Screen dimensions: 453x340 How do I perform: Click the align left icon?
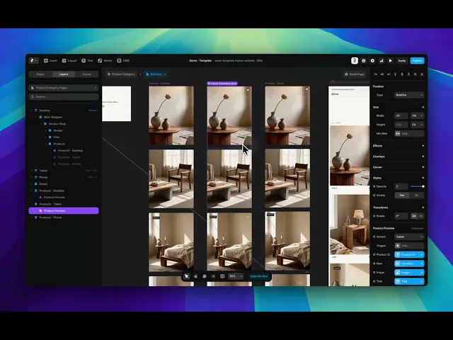coord(375,74)
